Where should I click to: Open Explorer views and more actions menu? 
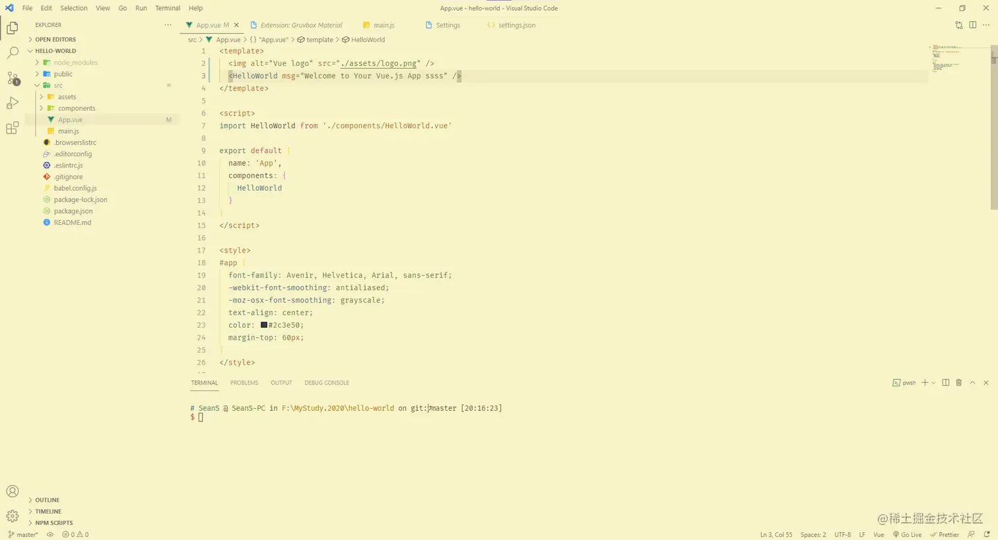click(x=168, y=25)
